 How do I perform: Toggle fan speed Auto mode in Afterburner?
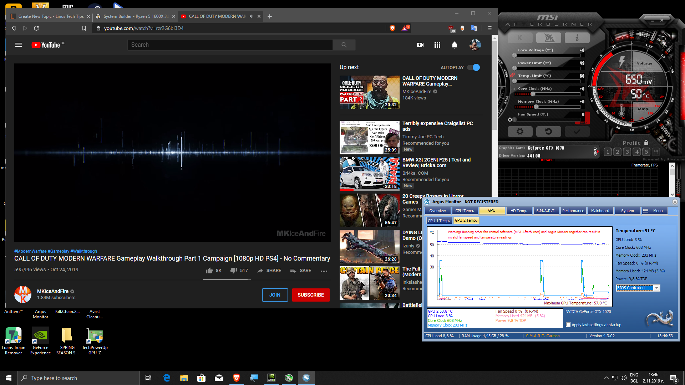(583, 123)
